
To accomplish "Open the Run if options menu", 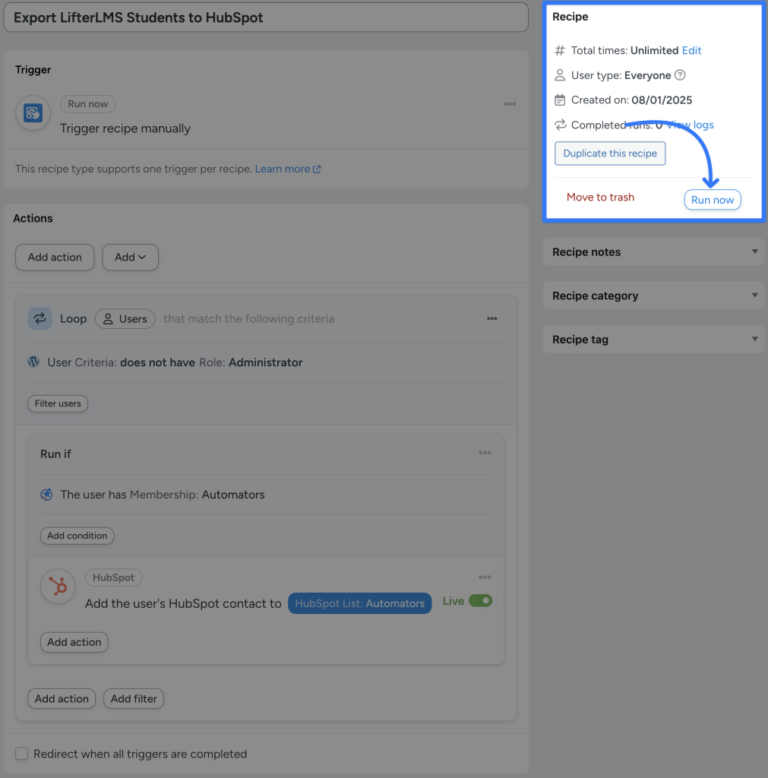I will 485,452.
